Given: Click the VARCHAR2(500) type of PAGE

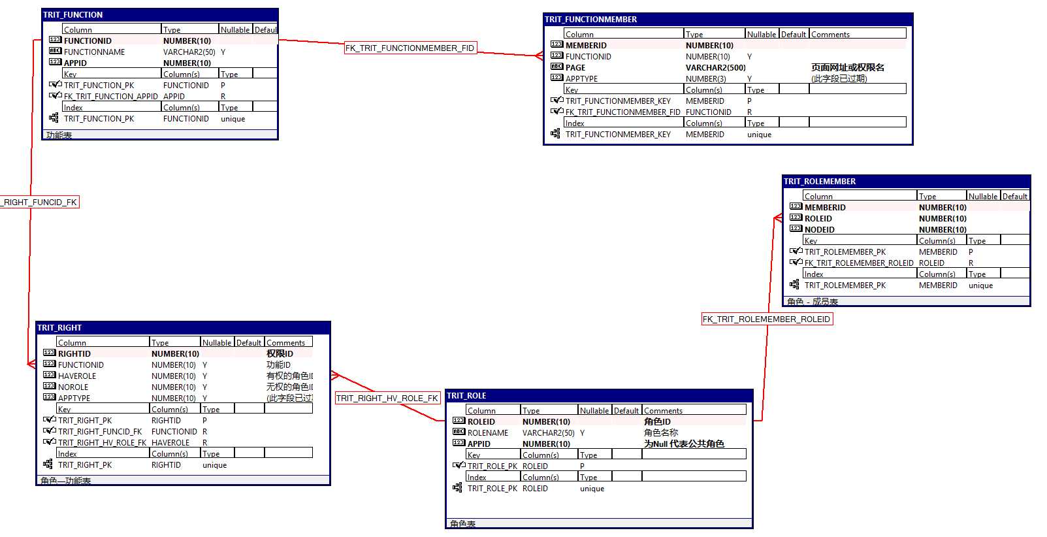Looking at the screenshot, I should point(716,67).
